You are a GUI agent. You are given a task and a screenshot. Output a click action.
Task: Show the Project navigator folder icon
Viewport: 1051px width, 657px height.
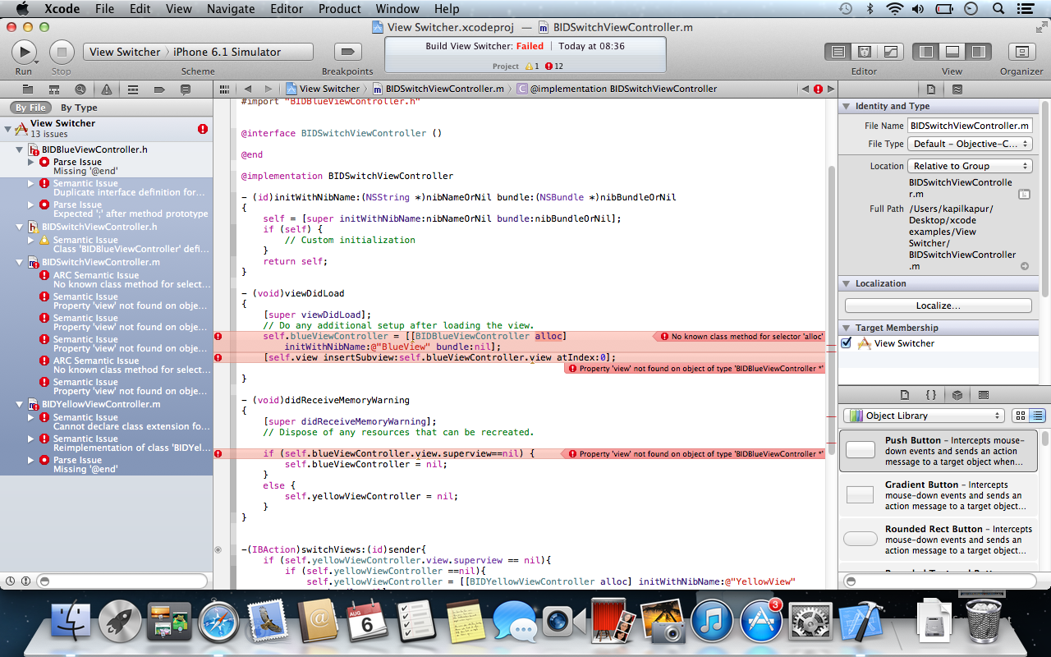[x=28, y=89]
